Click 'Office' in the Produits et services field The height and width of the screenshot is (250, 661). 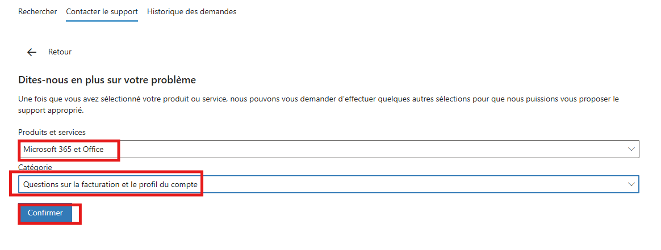point(93,149)
